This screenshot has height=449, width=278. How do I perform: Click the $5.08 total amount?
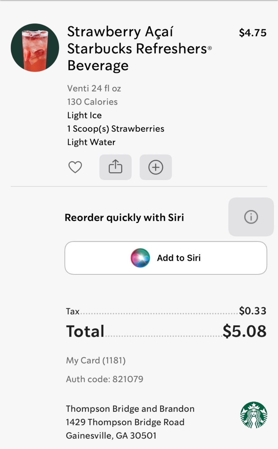pos(244,331)
